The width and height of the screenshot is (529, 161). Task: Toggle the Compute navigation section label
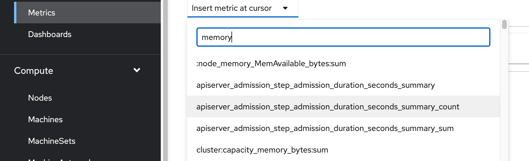click(x=34, y=71)
